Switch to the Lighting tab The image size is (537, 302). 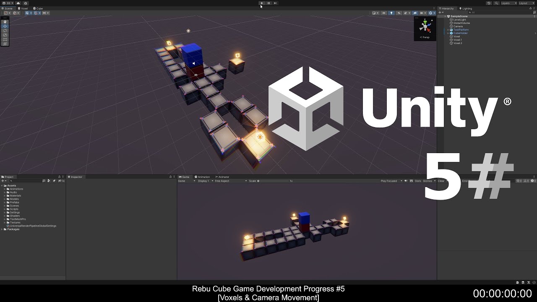coord(466,8)
